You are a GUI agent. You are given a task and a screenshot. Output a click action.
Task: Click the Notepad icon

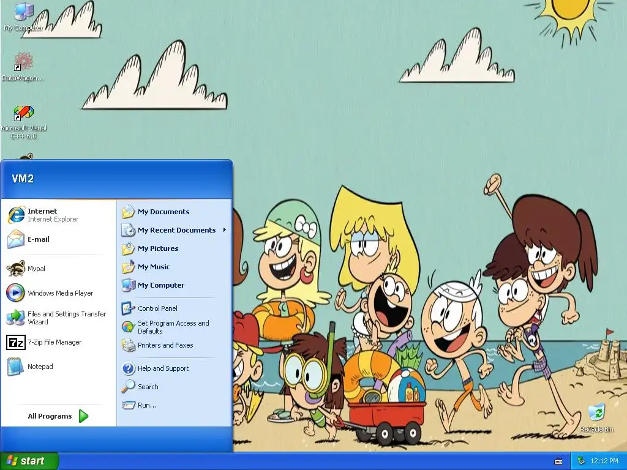tap(15, 367)
